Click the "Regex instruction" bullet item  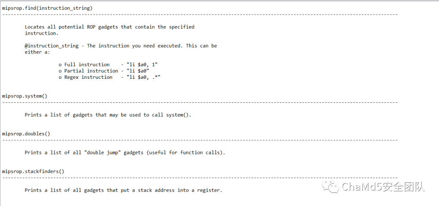click(85, 77)
